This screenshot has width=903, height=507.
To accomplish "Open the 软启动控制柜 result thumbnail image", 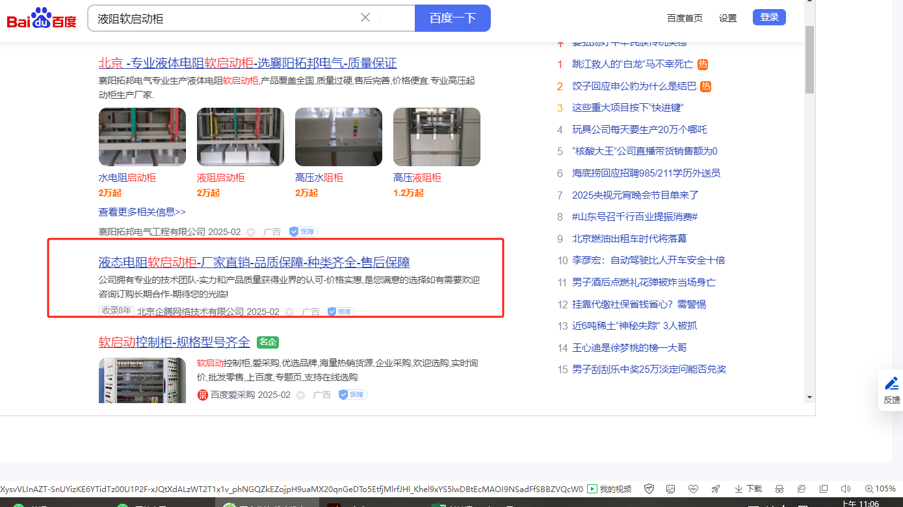I will [x=142, y=380].
